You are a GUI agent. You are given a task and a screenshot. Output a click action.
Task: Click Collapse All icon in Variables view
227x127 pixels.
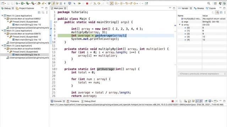[221, 13]
